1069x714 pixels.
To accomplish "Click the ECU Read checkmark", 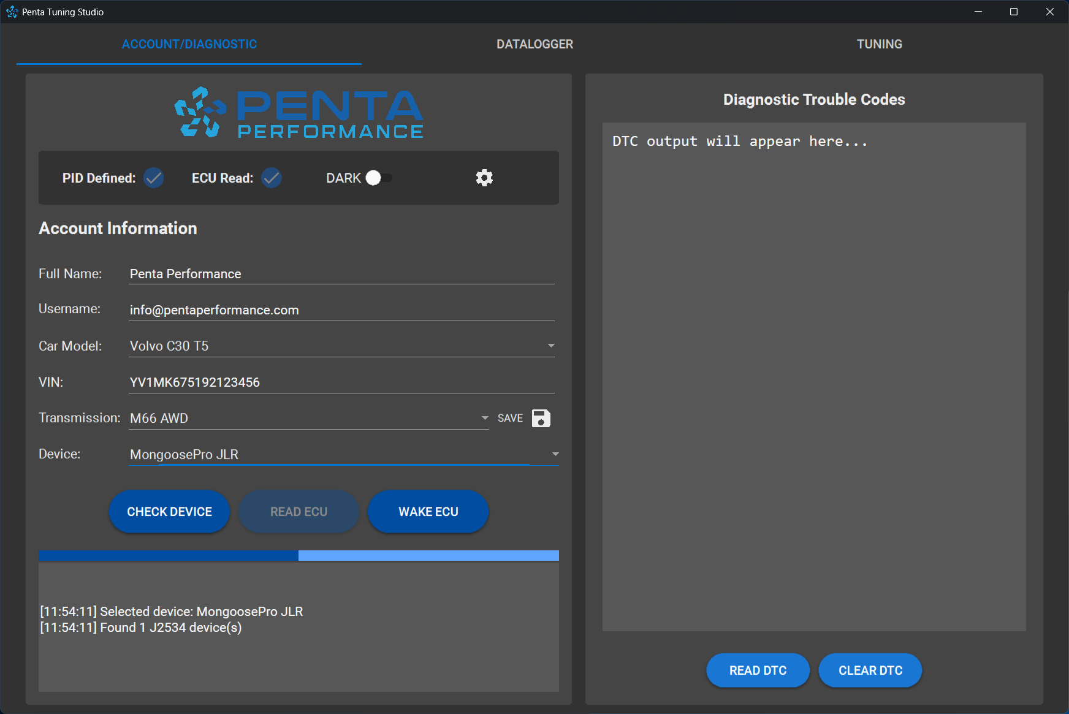I will (272, 178).
